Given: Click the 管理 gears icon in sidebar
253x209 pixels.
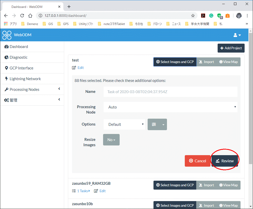Looking at the screenshot, I should (7, 100).
